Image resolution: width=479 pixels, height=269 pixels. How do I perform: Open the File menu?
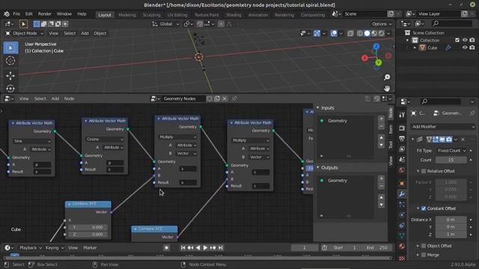click(x=16, y=14)
